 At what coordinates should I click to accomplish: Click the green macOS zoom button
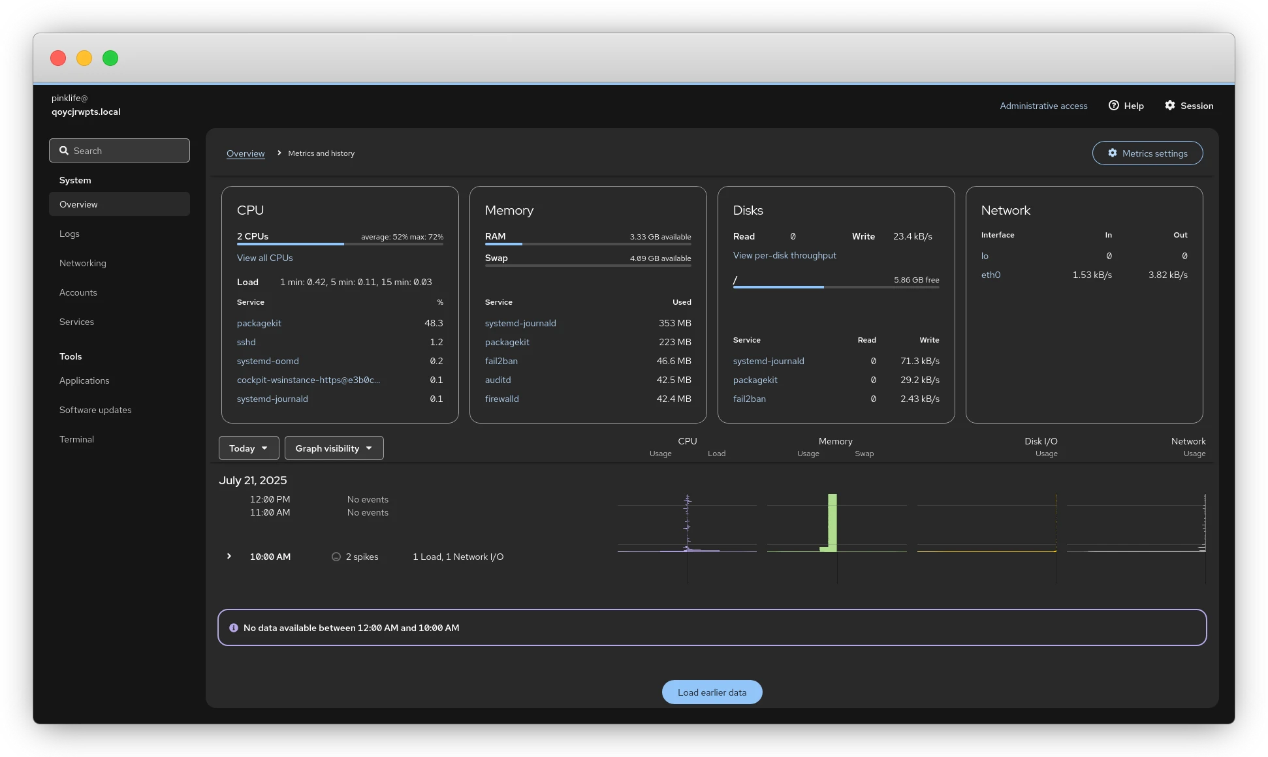110,58
